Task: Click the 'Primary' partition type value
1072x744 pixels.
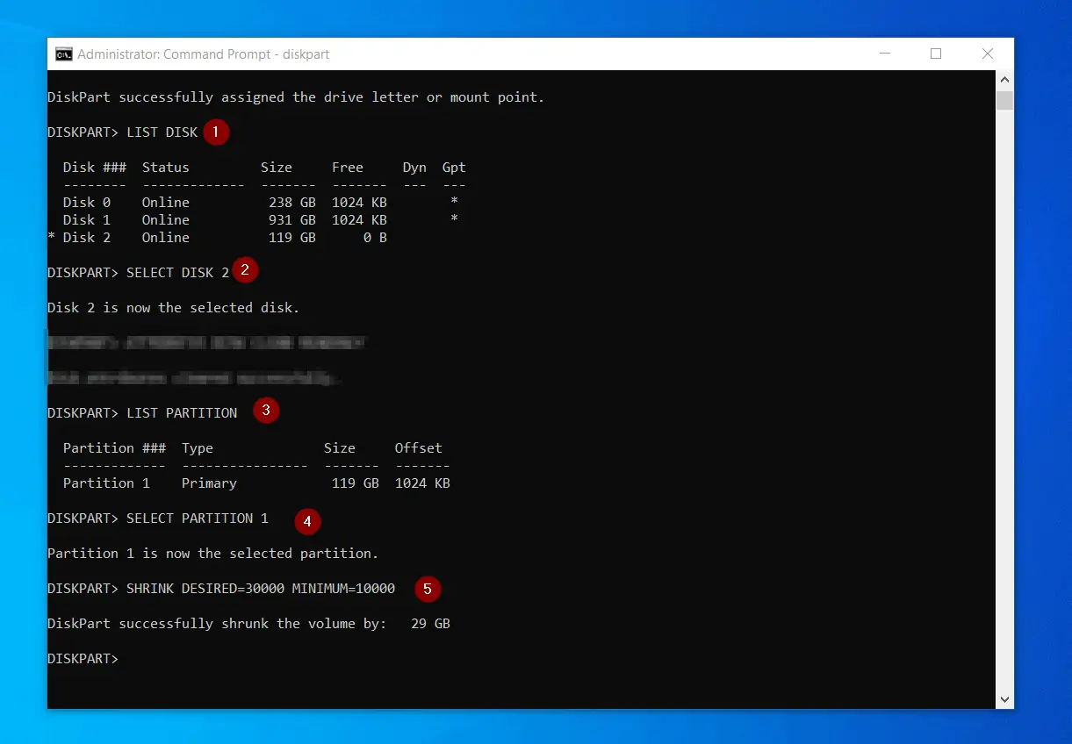Action: [209, 483]
